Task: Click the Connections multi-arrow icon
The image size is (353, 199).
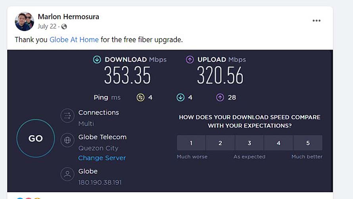Action: (67, 116)
